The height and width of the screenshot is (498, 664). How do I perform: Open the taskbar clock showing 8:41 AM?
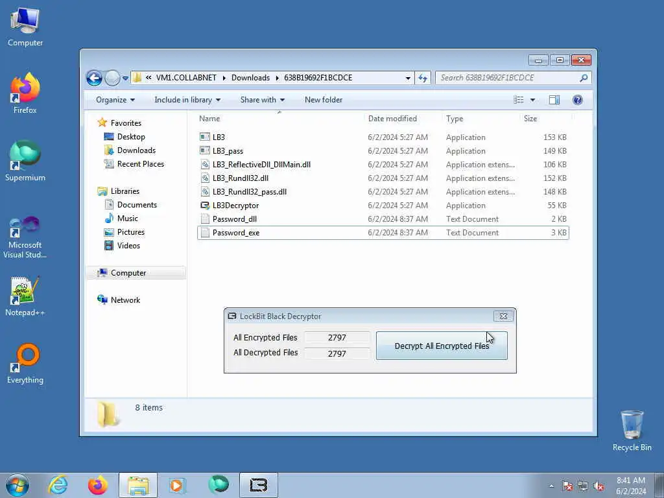click(x=631, y=485)
